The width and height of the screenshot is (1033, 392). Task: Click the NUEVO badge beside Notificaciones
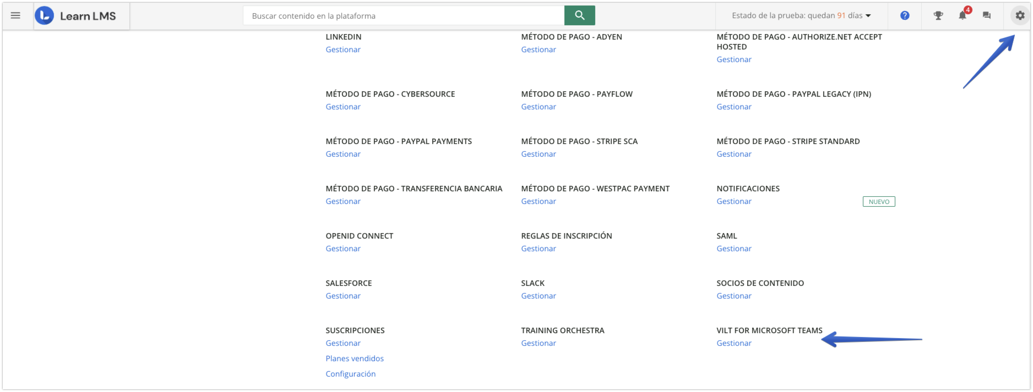tap(879, 201)
